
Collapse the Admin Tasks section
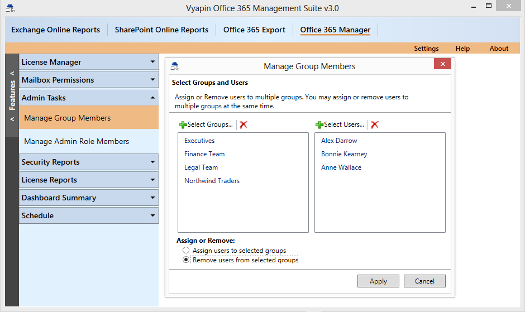click(x=88, y=98)
